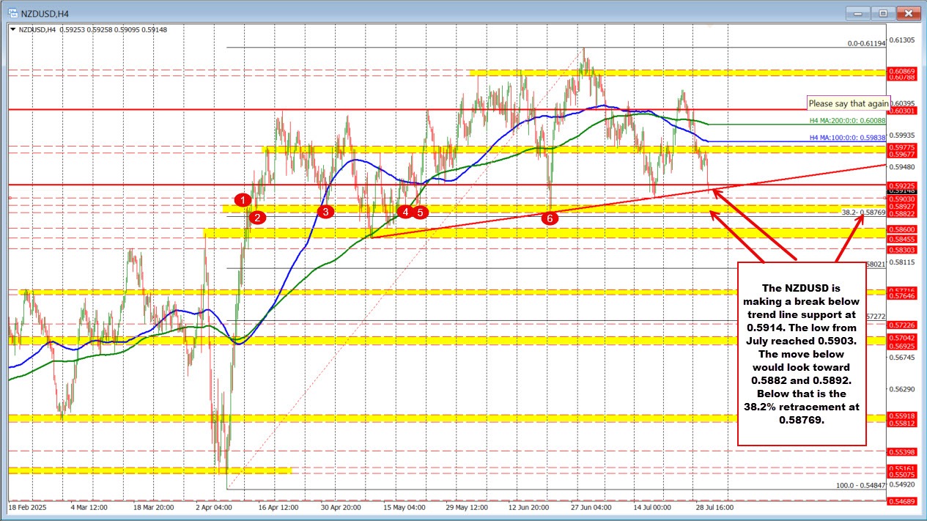Click the Fibonacci '0.0-0.61194' label
This screenshot has height=521, width=927.
click(x=866, y=44)
